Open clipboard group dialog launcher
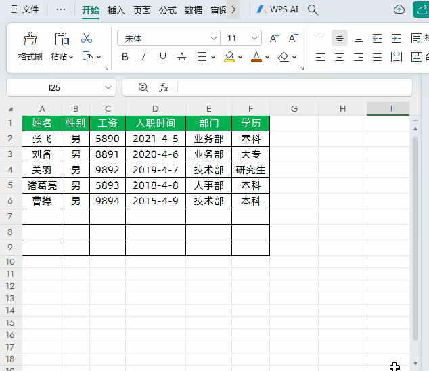Screen dimensions: 429x371 pos(106,69)
